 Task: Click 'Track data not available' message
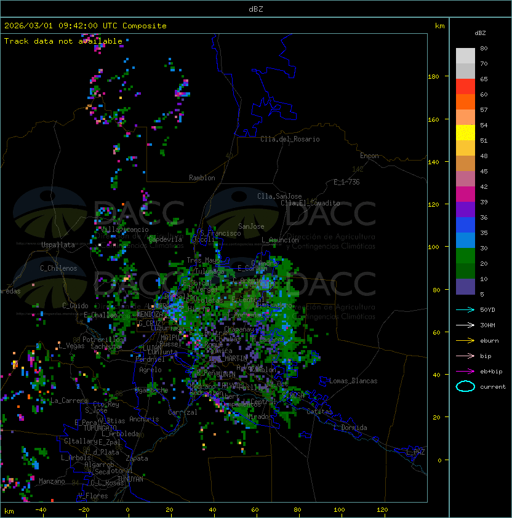point(63,41)
